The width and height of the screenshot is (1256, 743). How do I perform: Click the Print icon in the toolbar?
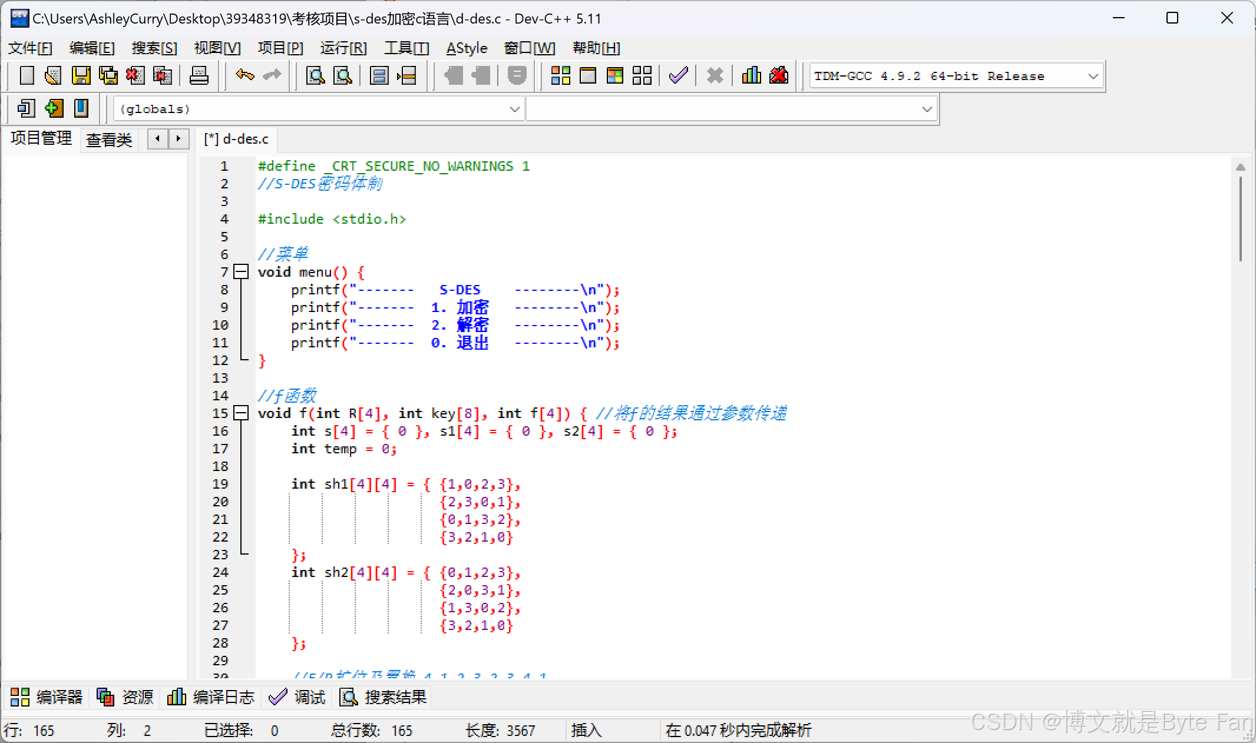[x=199, y=75]
